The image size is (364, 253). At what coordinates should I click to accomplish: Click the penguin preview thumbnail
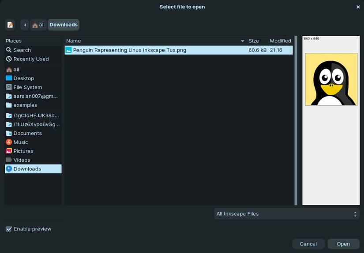pyautogui.click(x=331, y=79)
